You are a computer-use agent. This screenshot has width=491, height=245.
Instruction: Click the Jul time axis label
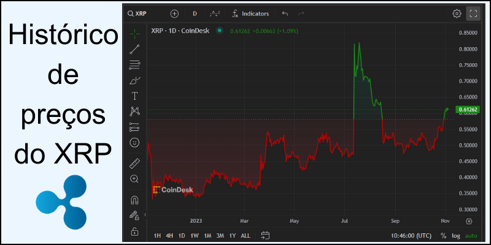(345, 221)
